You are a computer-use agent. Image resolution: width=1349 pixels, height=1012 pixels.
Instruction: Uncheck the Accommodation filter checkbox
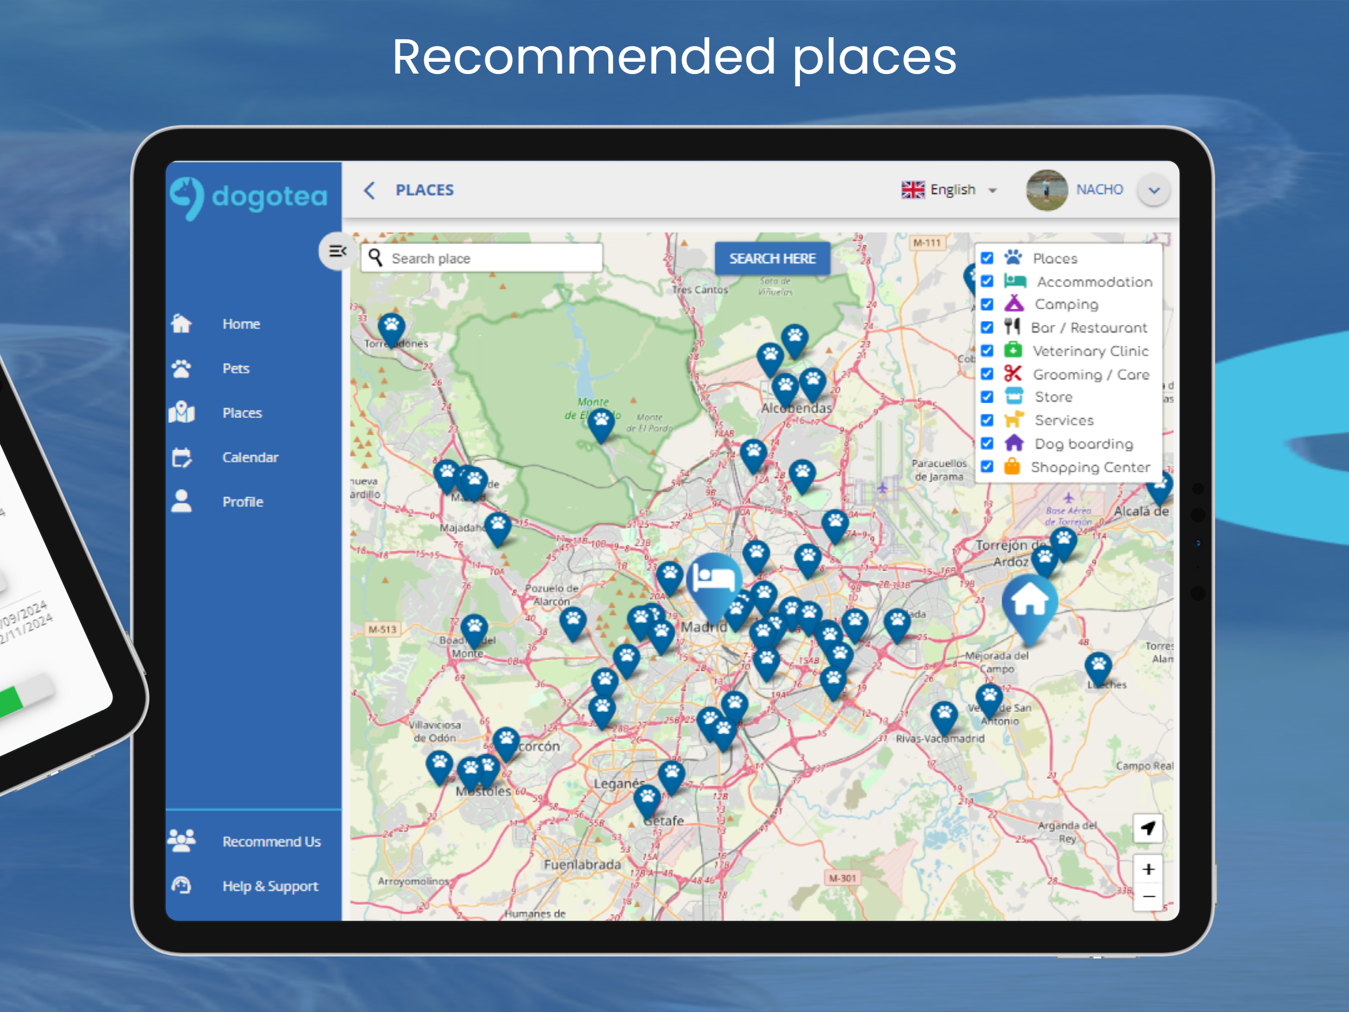[x=987, y=281]
